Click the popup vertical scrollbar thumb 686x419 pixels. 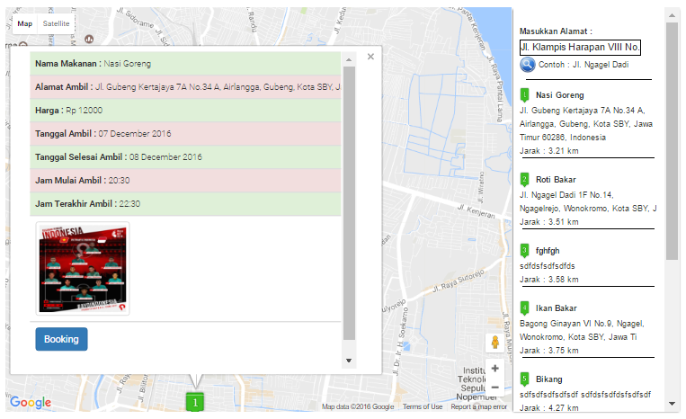(349, 203)
